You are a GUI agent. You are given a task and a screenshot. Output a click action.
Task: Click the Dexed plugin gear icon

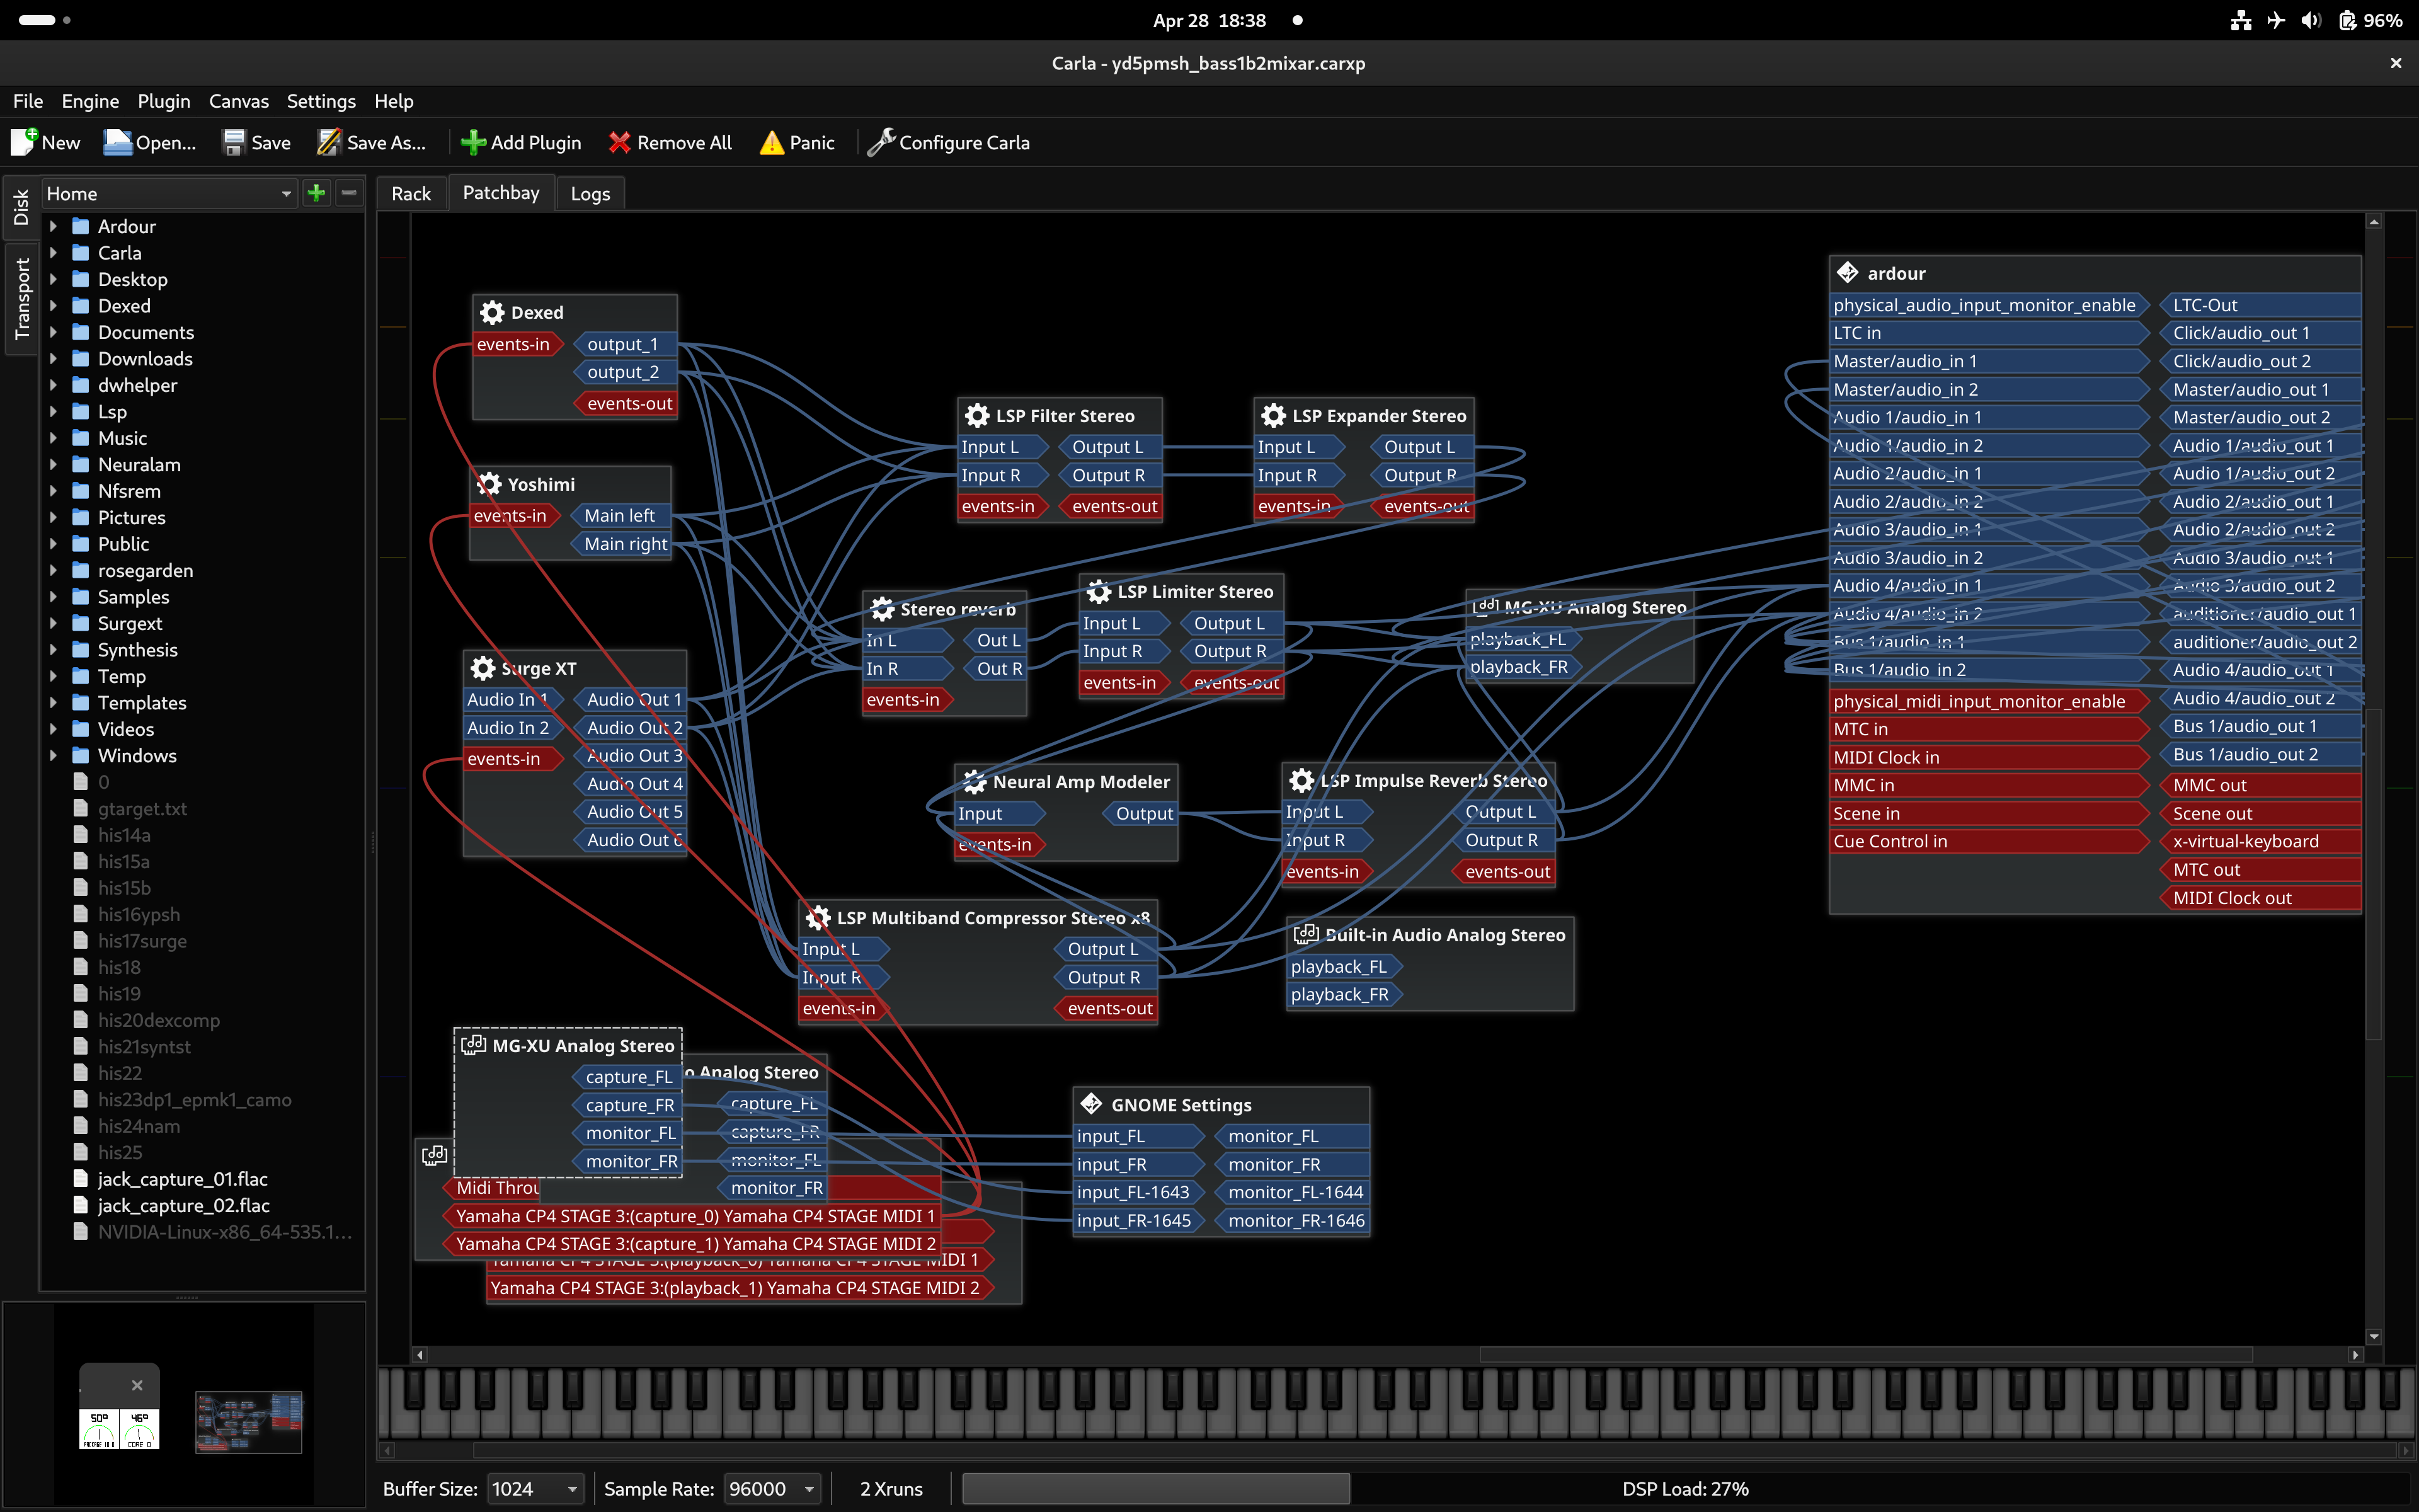point(492,312)
